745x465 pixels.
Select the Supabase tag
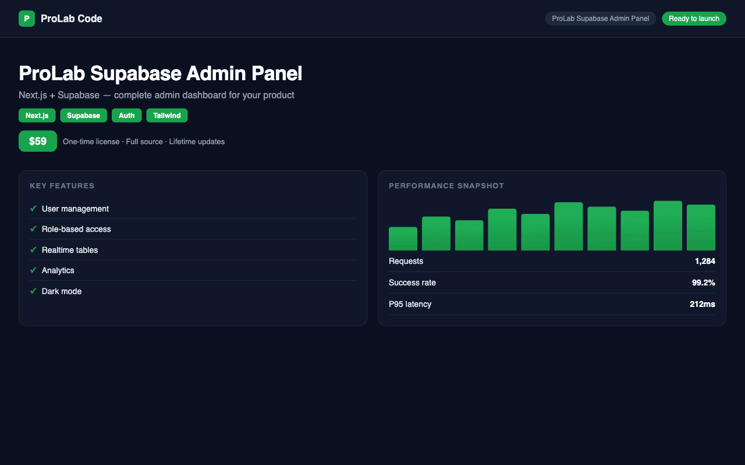[x=83, y=116]
